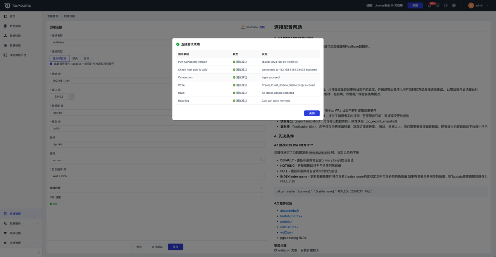Image resolution: width=496 pixels, height=257 pixels.
Task: Click the green check icon beside 连接测试成功
Action: pos(178,44)
